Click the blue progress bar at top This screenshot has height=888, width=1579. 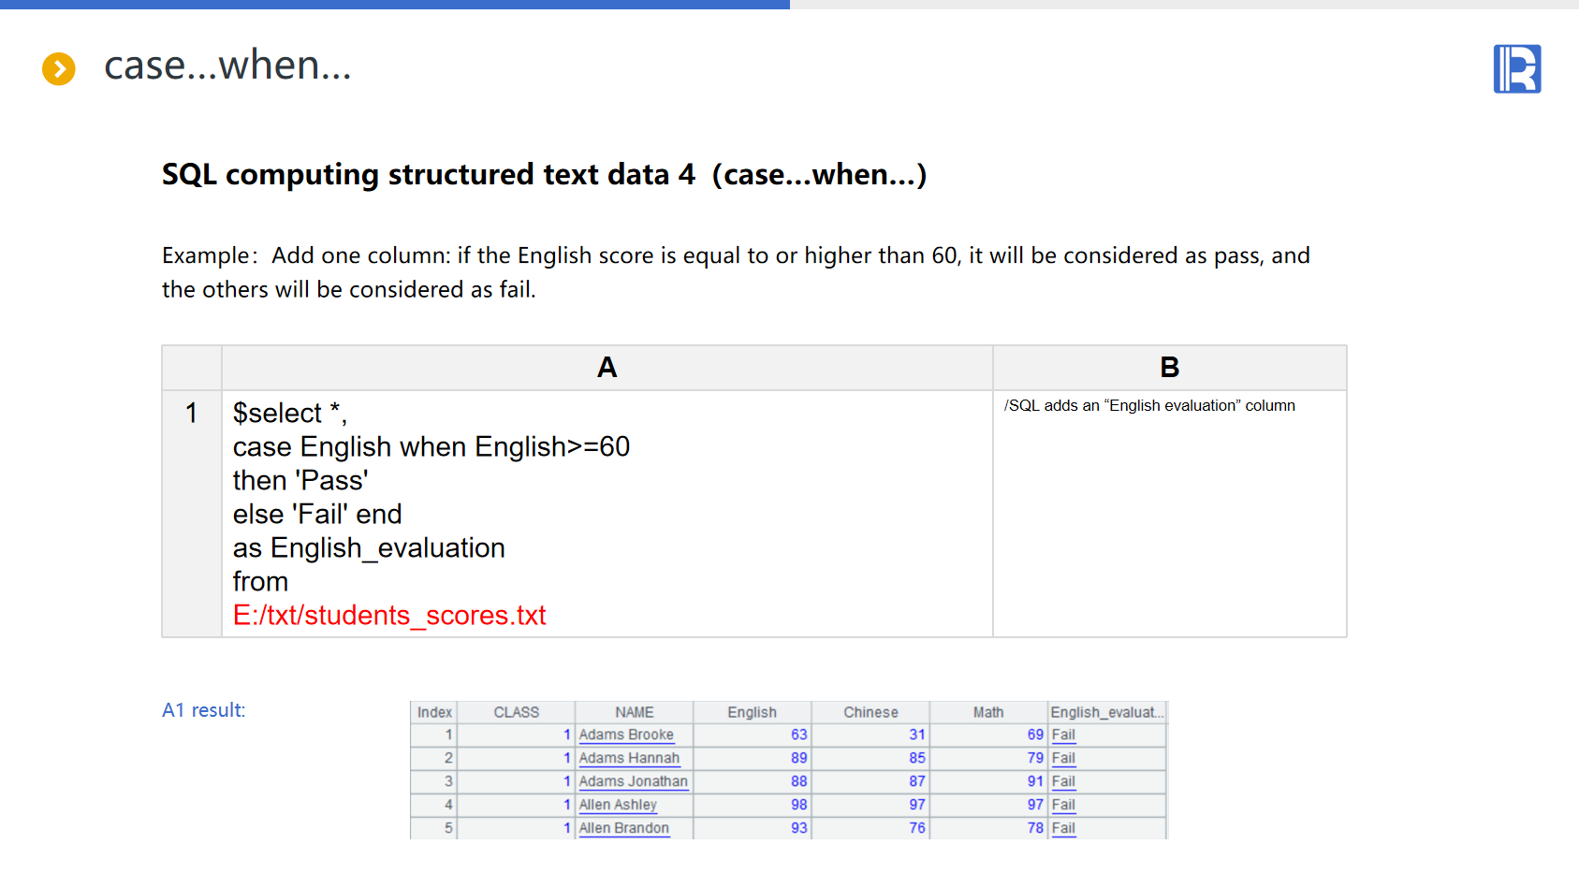[394, 5]
